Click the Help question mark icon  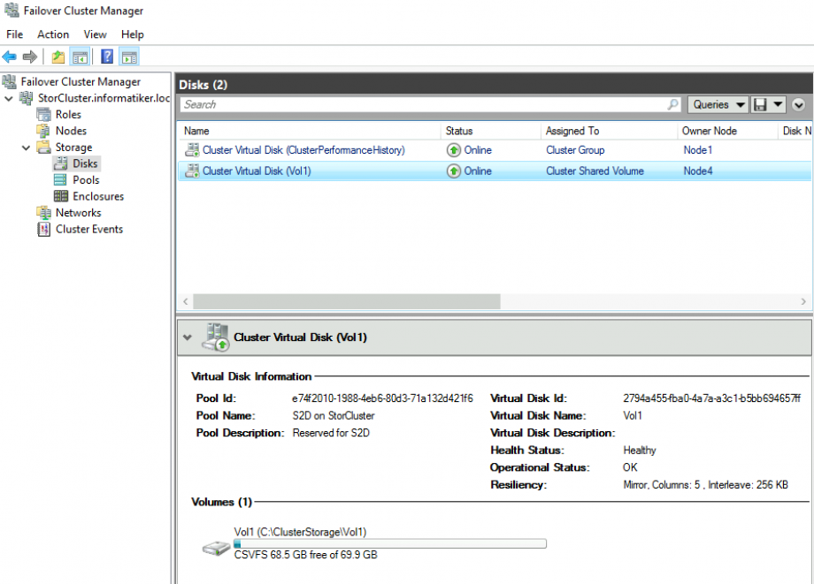(x=105, y=57)
